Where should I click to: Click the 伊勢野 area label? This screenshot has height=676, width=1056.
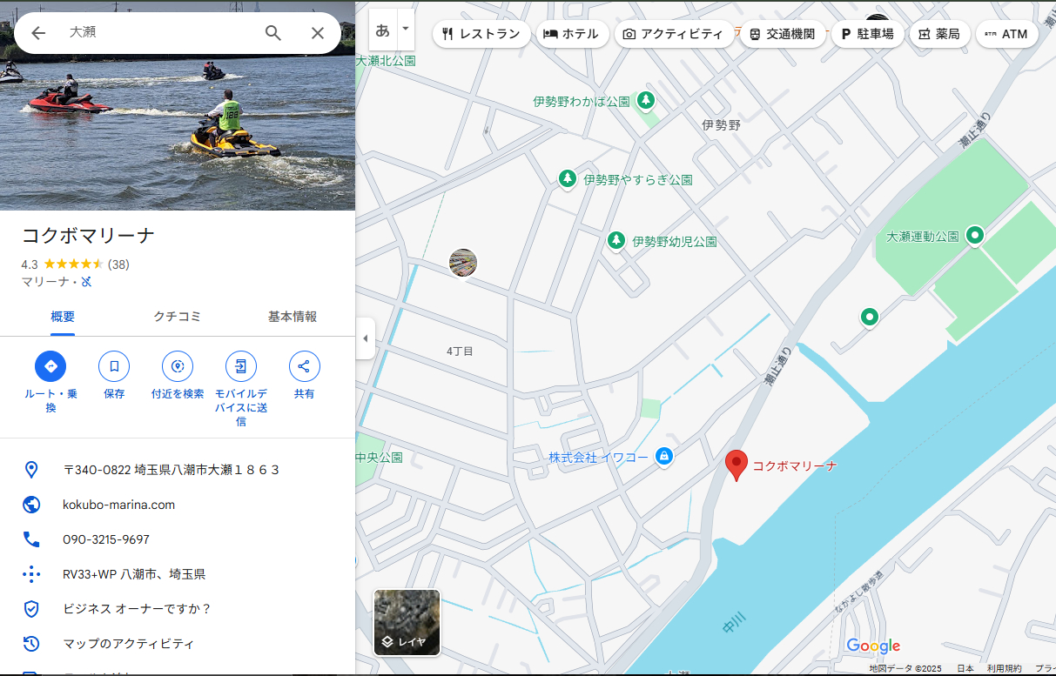point(721,124)
